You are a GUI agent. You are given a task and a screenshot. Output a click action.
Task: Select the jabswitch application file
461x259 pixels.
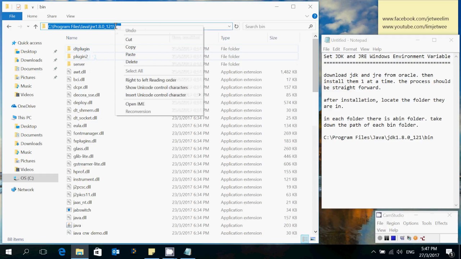(x=82, y=210)
